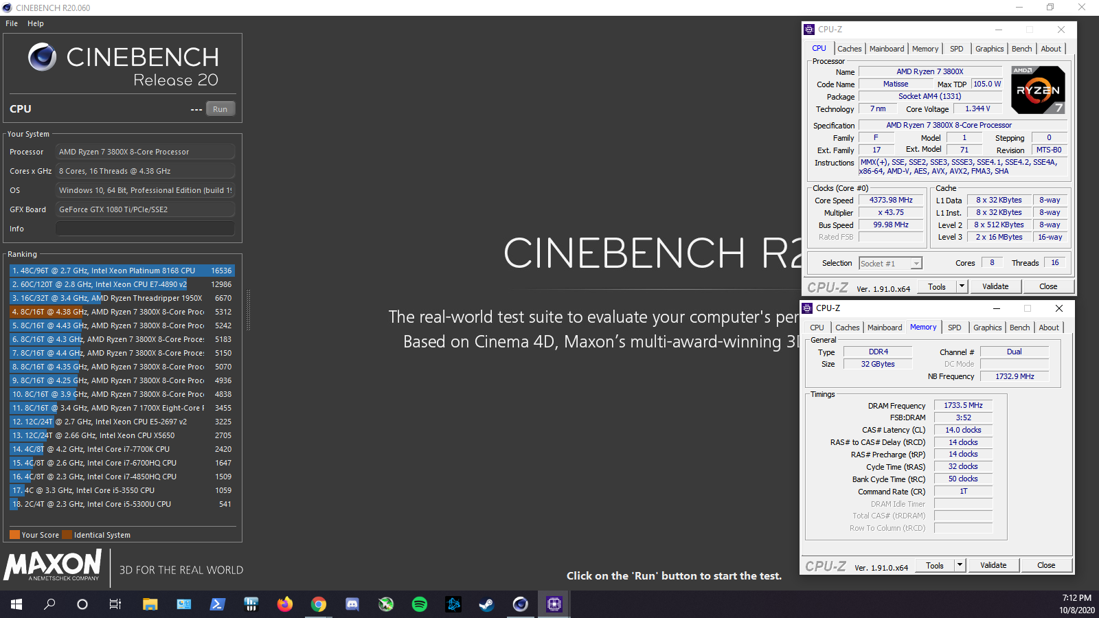Switch to CPU-Z taskbar icon
Screen dimensions: 1099x618
click(554, 604)
